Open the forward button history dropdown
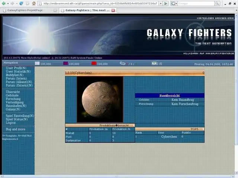238x178 pixels. click(x=17, y=3)
